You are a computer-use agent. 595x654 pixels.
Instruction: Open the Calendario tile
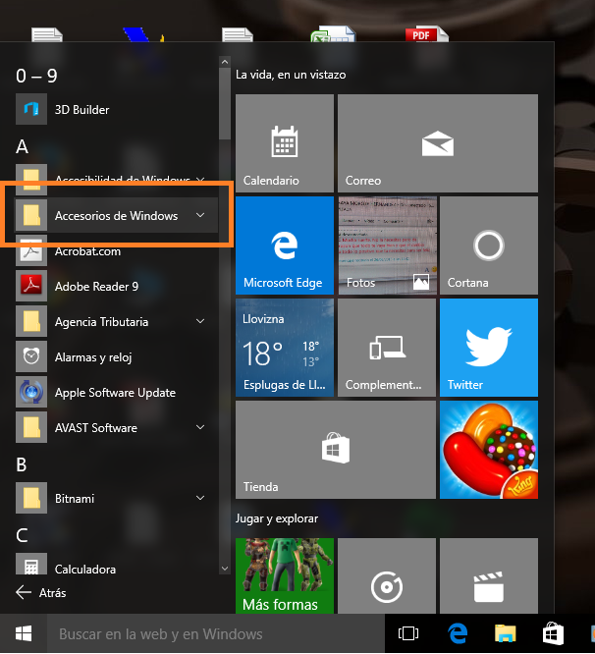click(284, 142)
